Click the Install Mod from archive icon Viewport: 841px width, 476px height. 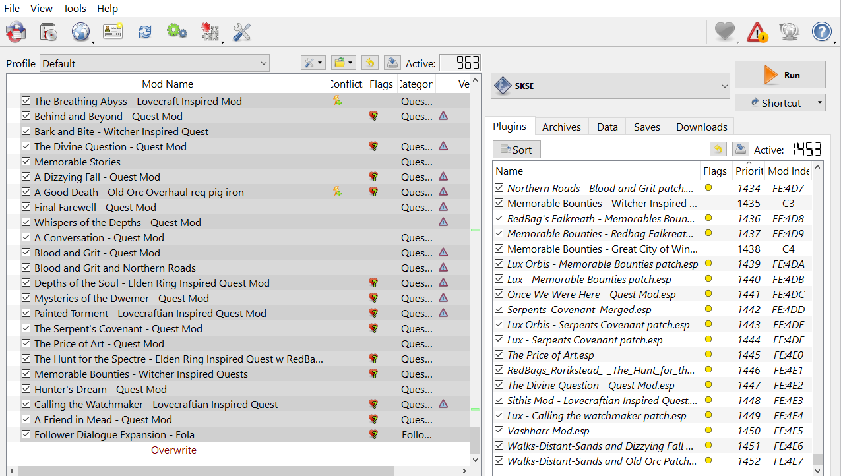[16, 32]
